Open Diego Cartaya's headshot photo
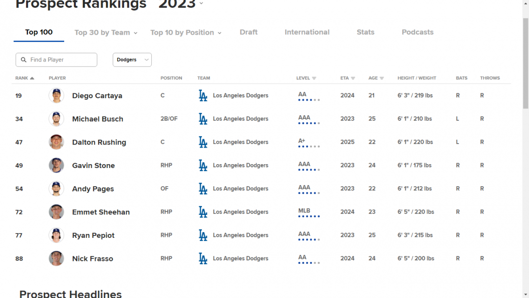Screen dimensions: 529x298 56,96
